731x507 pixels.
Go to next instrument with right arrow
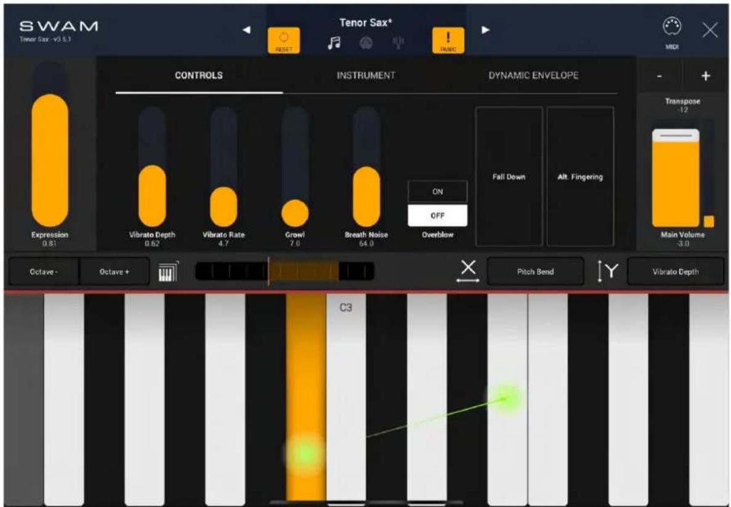click(485, 30)
